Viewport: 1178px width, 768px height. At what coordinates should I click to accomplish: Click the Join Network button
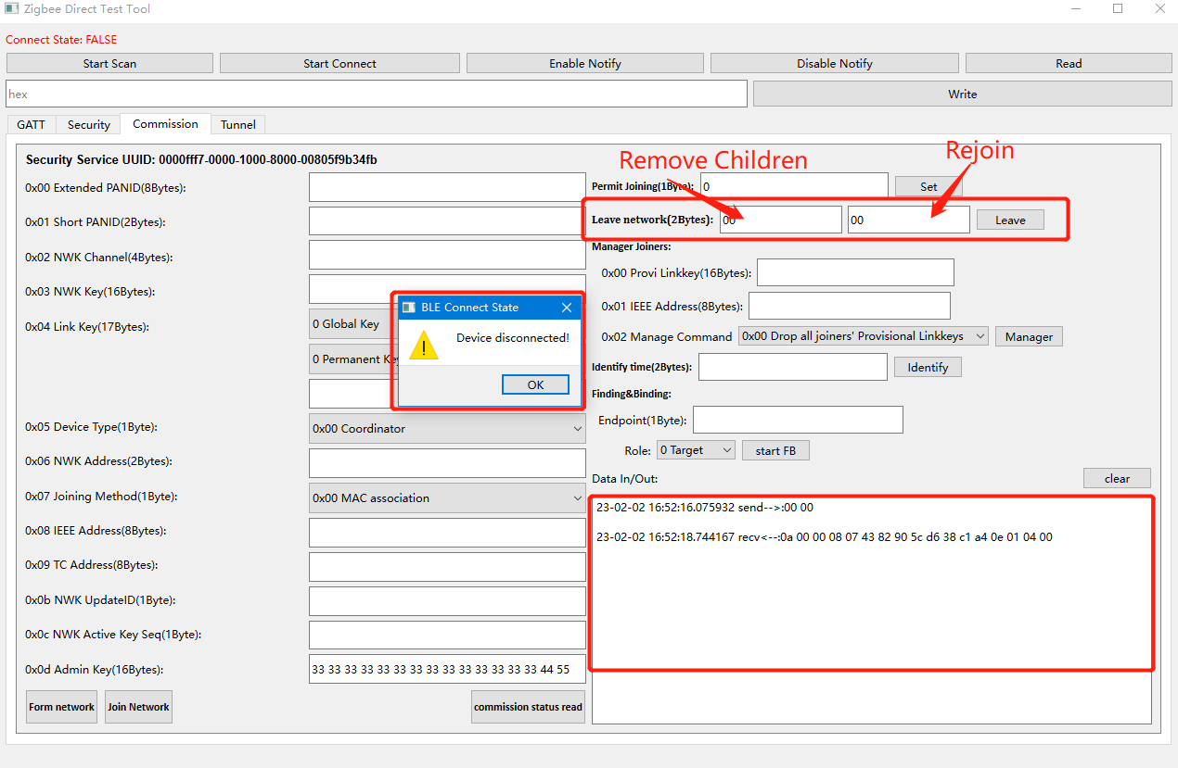tap(138, 707)
